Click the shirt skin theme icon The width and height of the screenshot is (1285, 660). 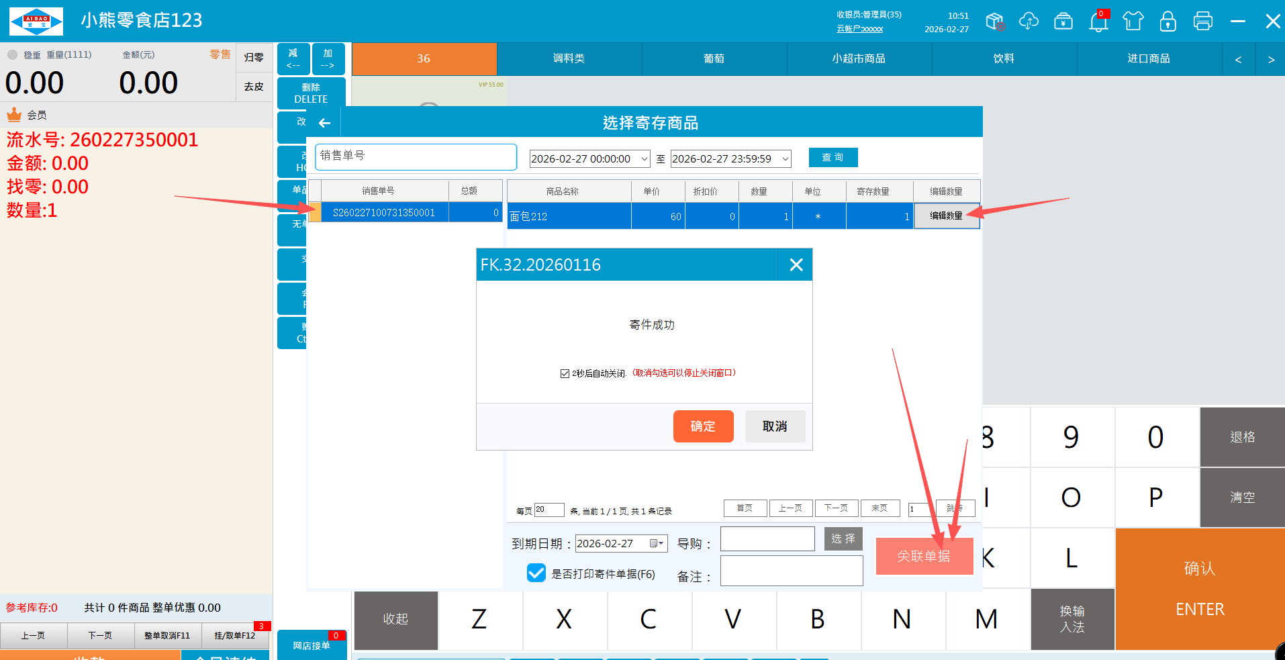click(1133, 21)
